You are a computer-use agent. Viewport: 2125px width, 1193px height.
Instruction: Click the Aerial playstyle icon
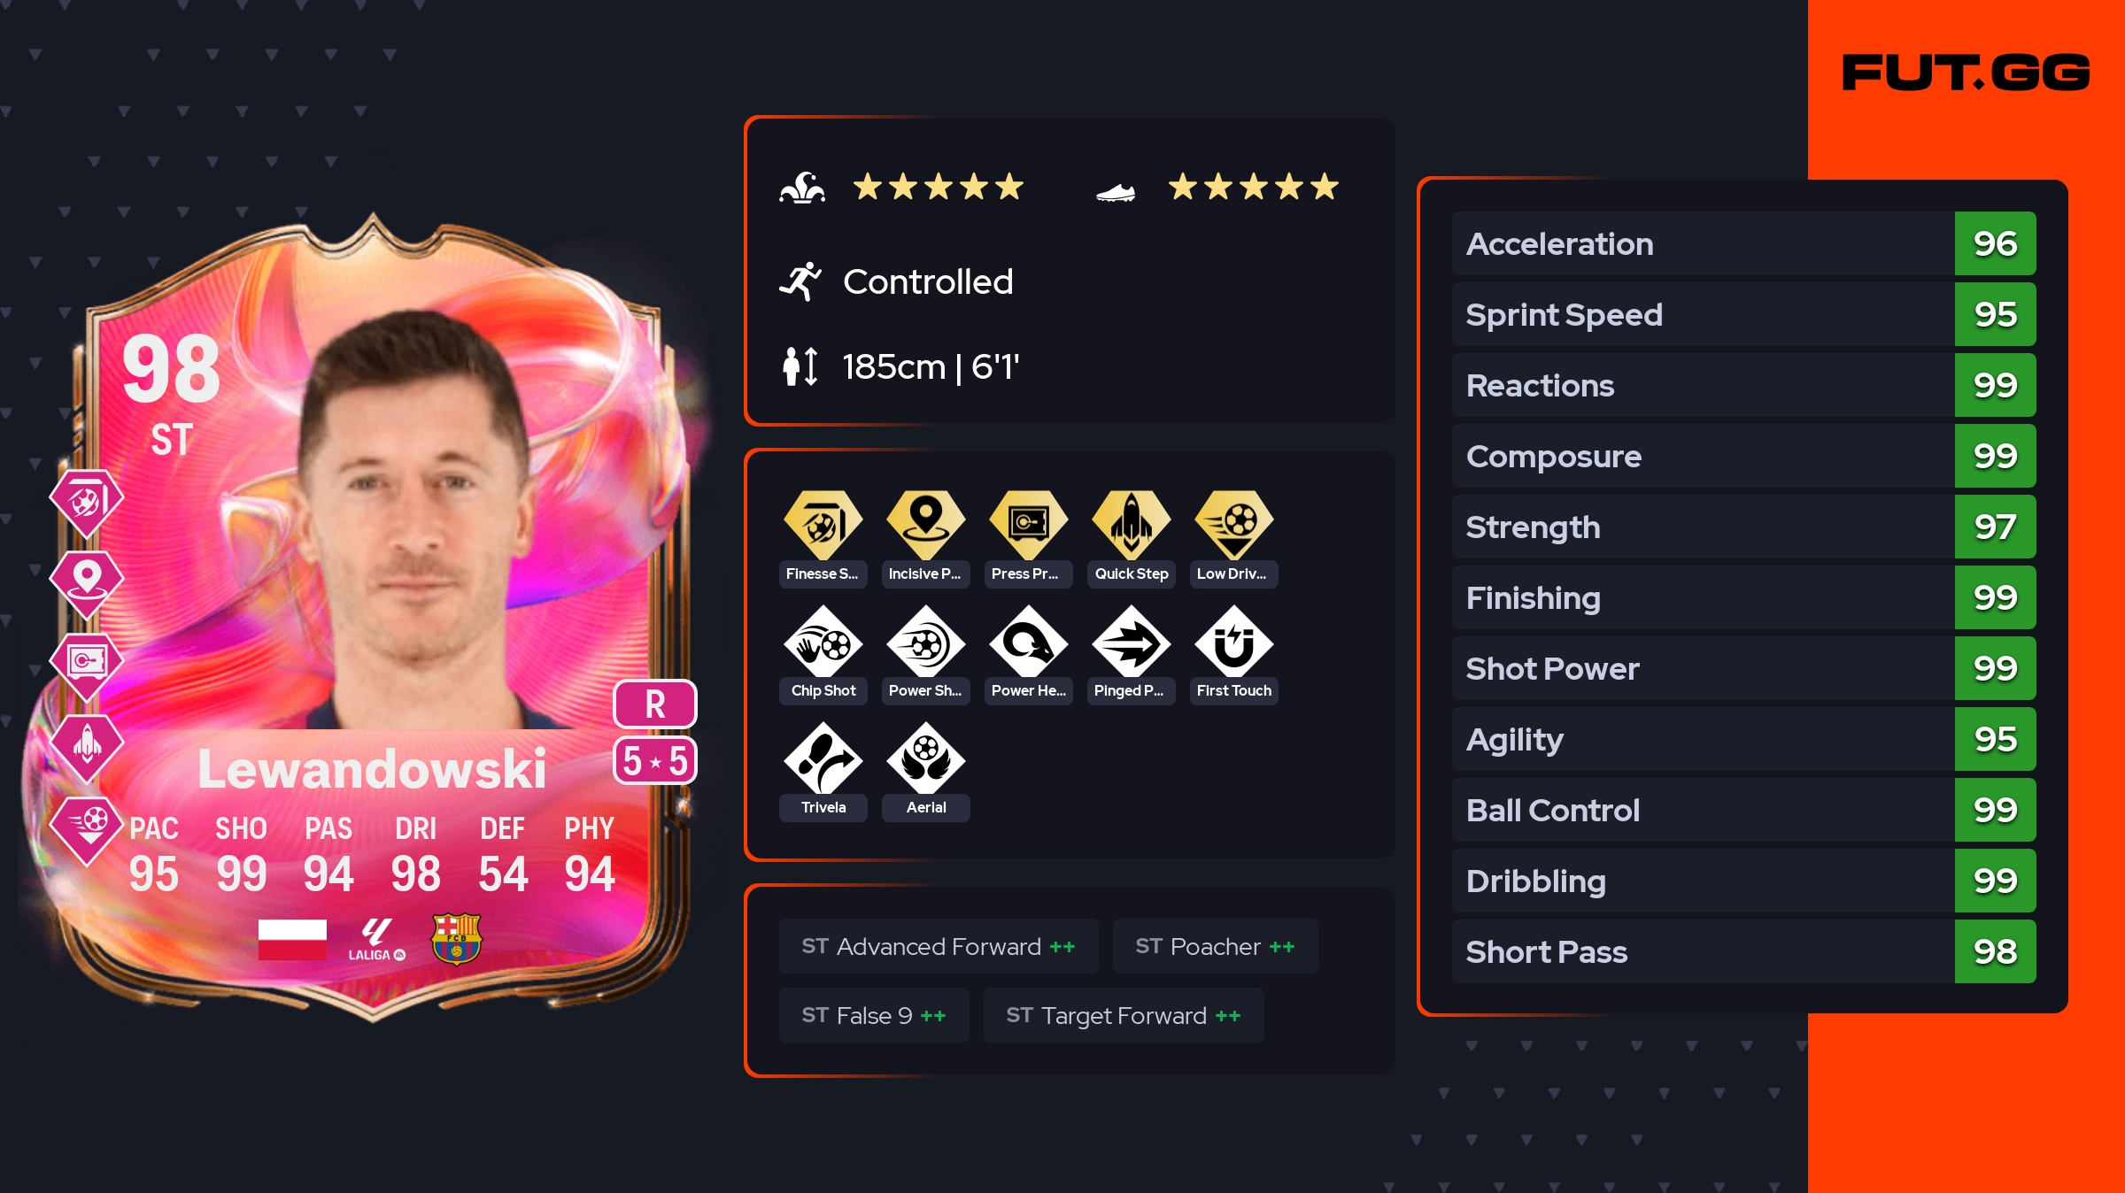pyautogui.click(x=925, y=758)
